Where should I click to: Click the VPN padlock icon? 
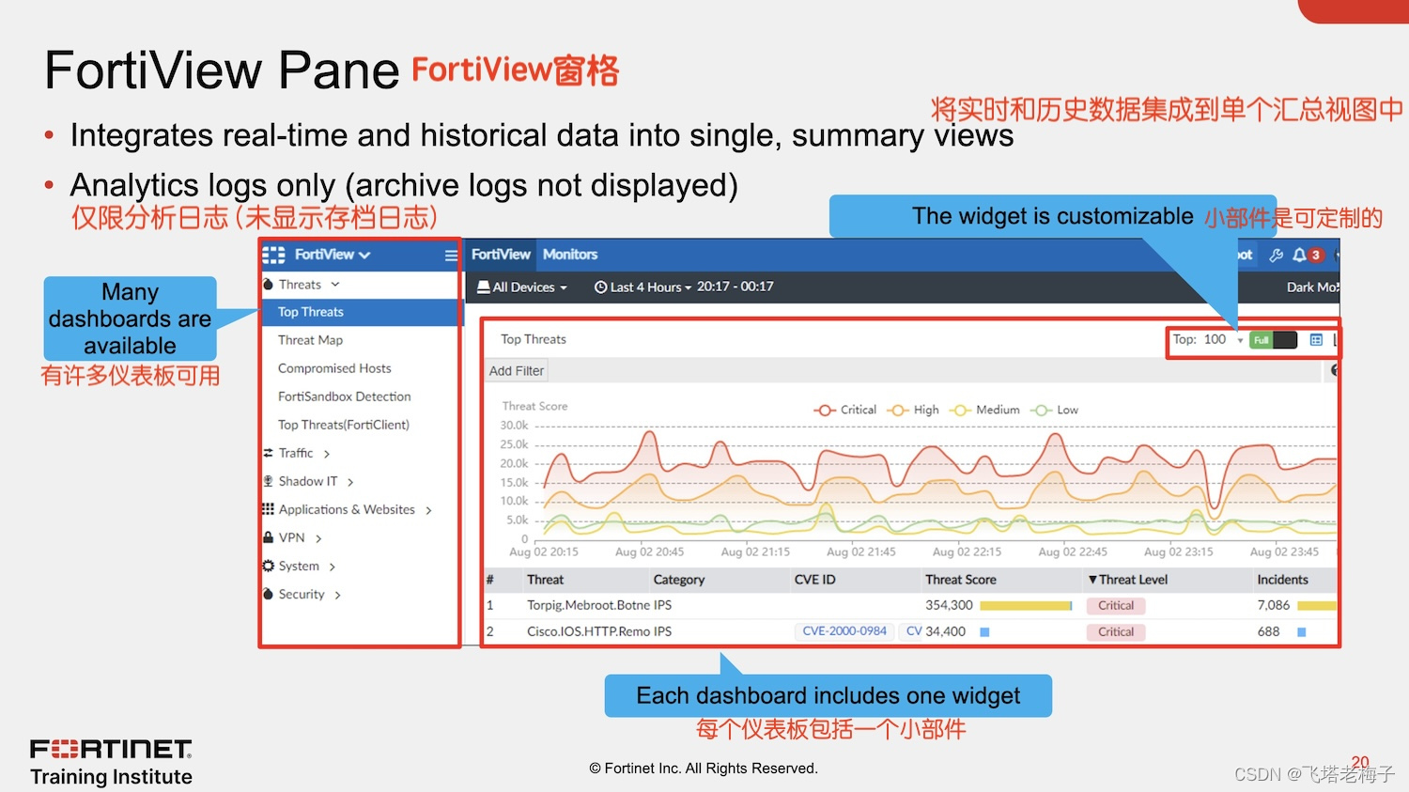pos(269,537)
